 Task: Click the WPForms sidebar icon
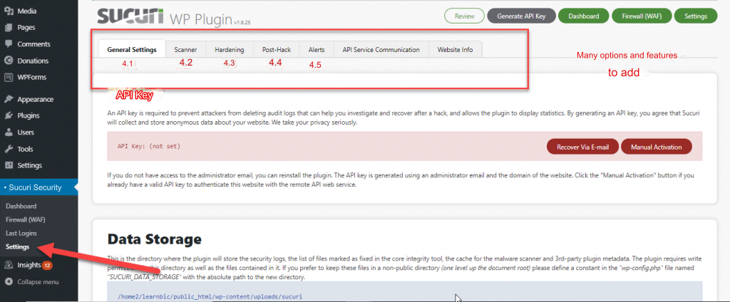(9, 77)
